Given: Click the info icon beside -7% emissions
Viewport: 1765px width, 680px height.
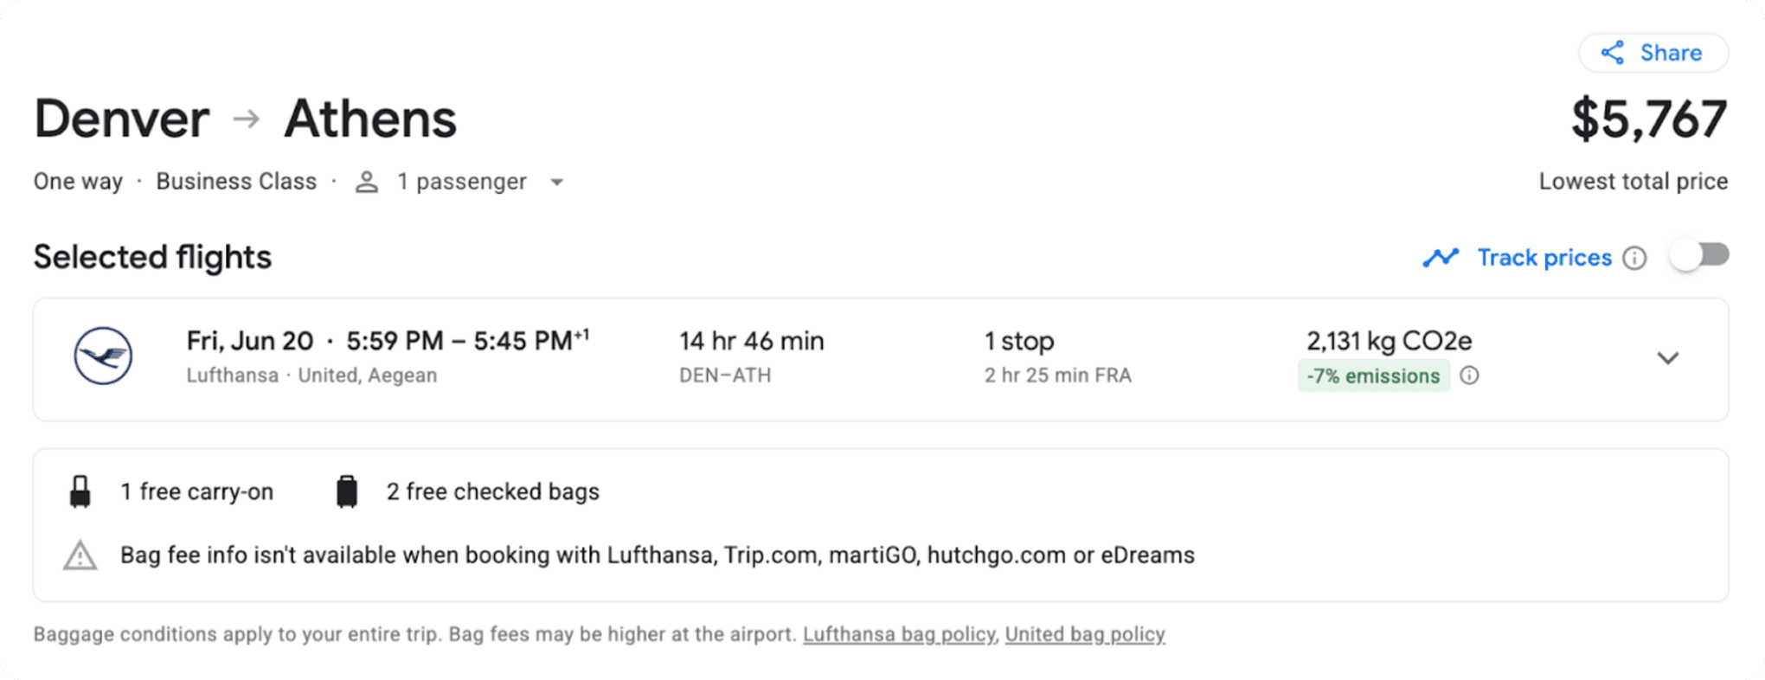Looking at the screenshot, I should coord(1471,375).
